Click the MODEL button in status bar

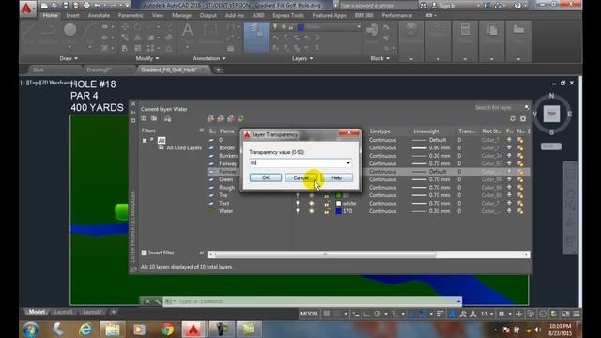coord(309,314)
